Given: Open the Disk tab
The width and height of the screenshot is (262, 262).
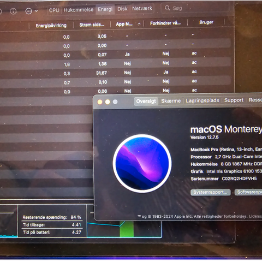Looking at the screenshot, I should tap(122, 9).
